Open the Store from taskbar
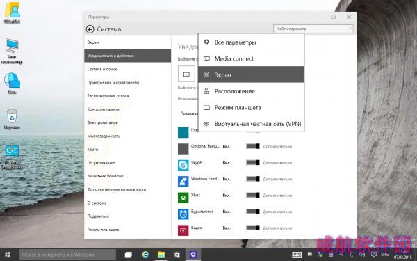 177,255
